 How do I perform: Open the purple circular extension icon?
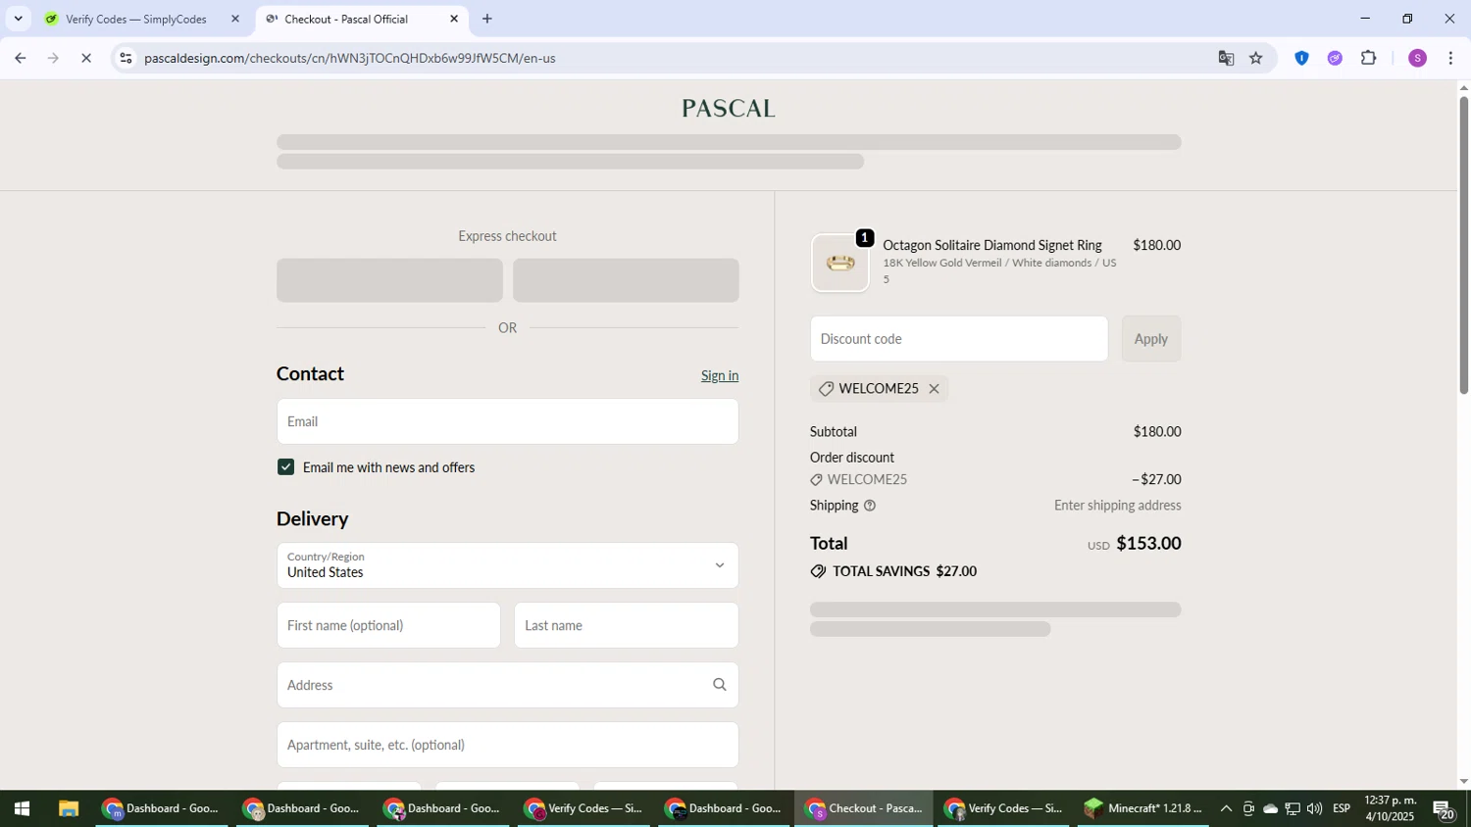click(1335, 58)
